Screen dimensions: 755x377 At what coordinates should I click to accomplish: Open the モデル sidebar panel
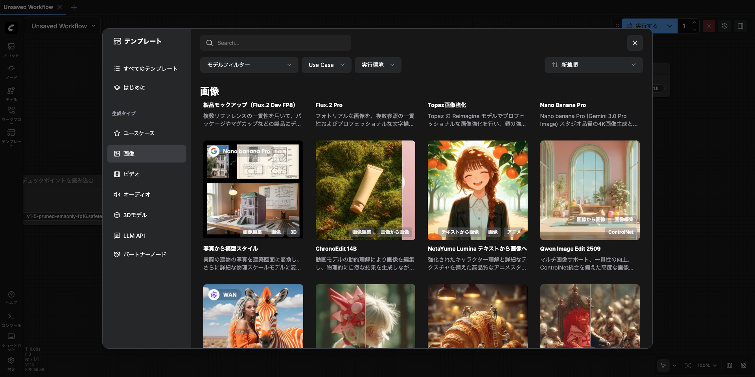point(11,94)
